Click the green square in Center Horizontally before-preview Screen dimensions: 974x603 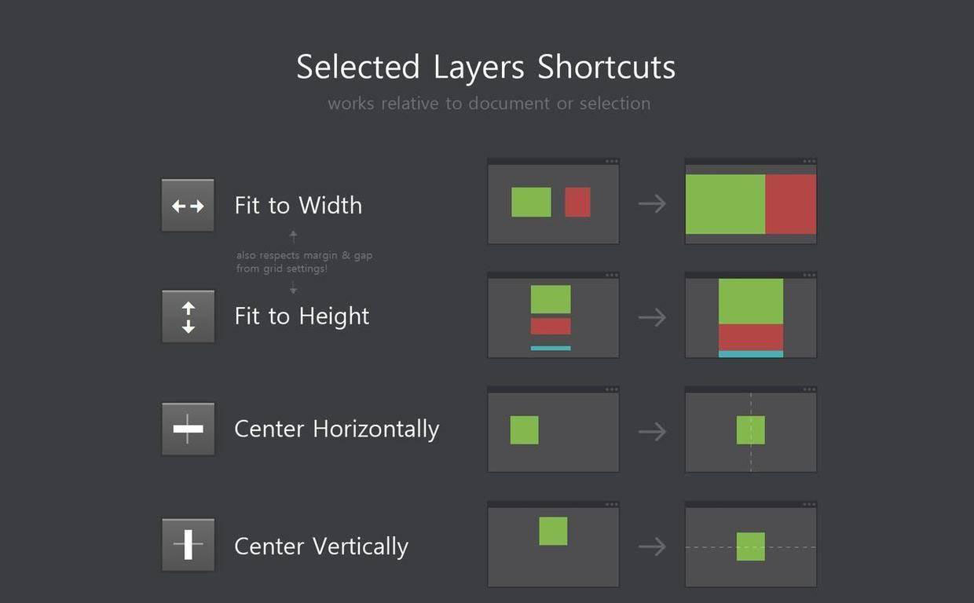point(524,430)
